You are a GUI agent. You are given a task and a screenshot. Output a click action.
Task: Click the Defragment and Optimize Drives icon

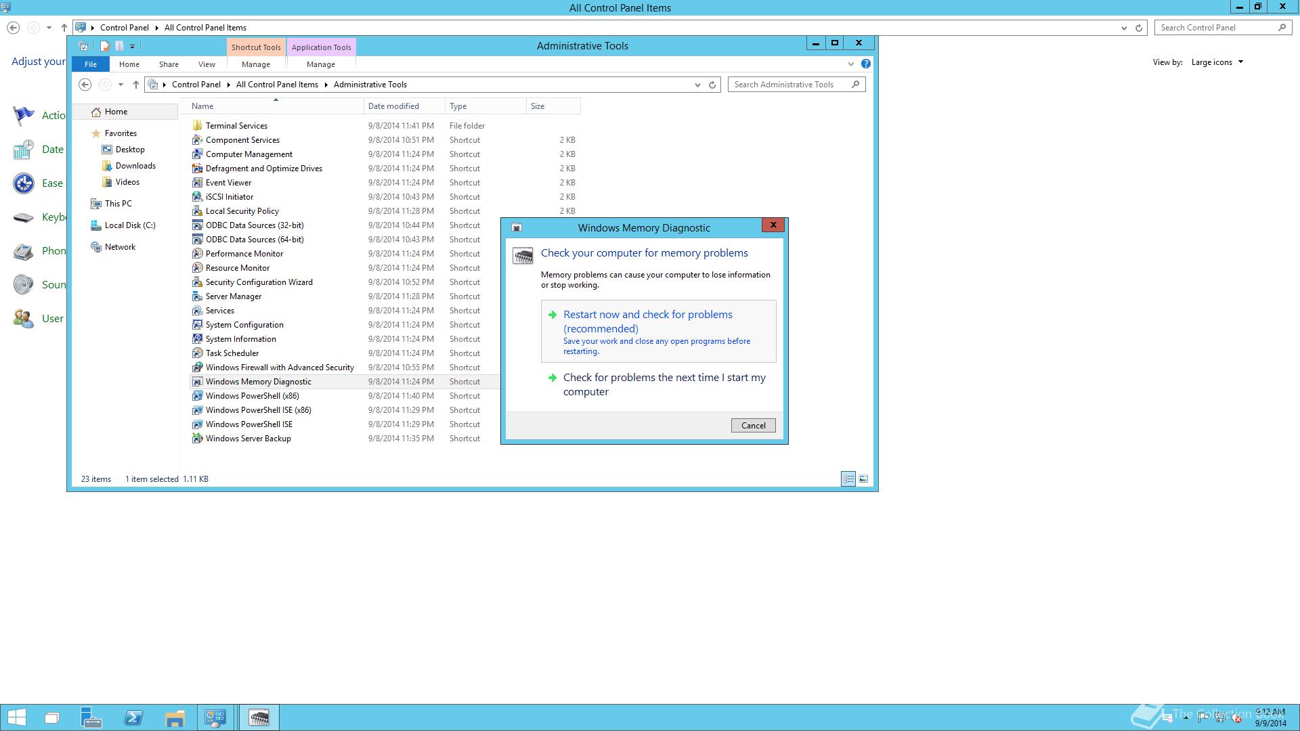point(197,168)
